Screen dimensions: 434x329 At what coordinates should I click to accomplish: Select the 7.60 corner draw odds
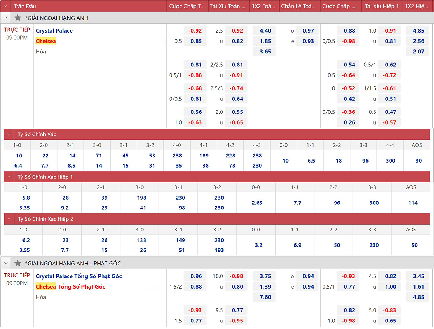[x=265, y=297]
